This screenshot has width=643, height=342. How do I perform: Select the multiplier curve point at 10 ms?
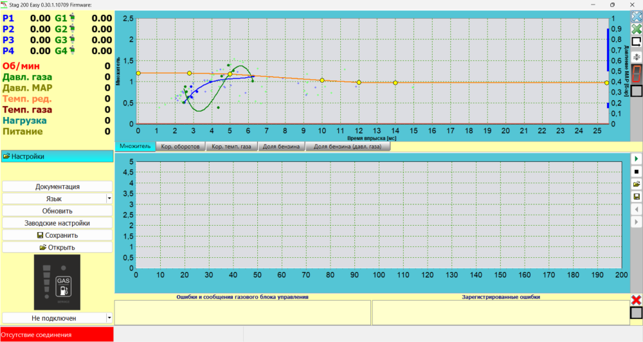(322, 80)
